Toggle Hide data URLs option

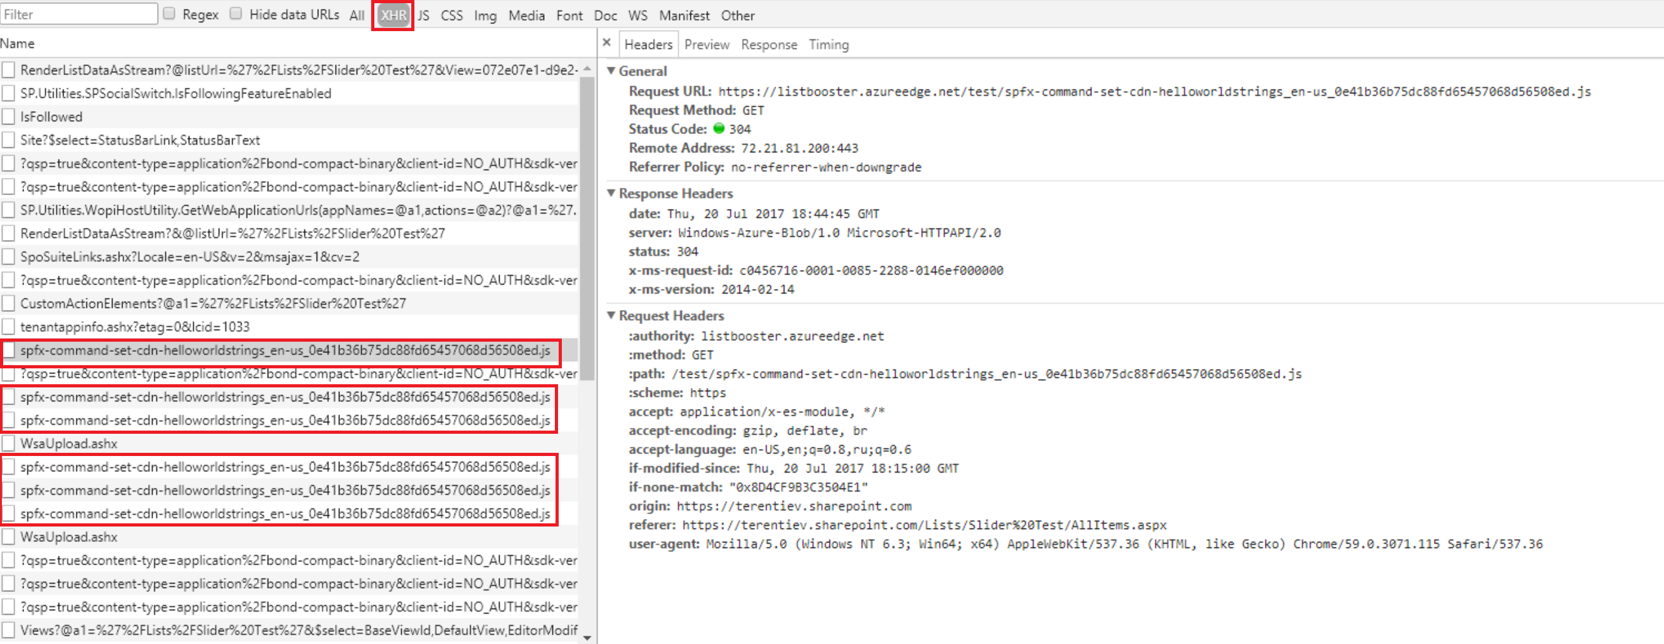pos(236,12)
